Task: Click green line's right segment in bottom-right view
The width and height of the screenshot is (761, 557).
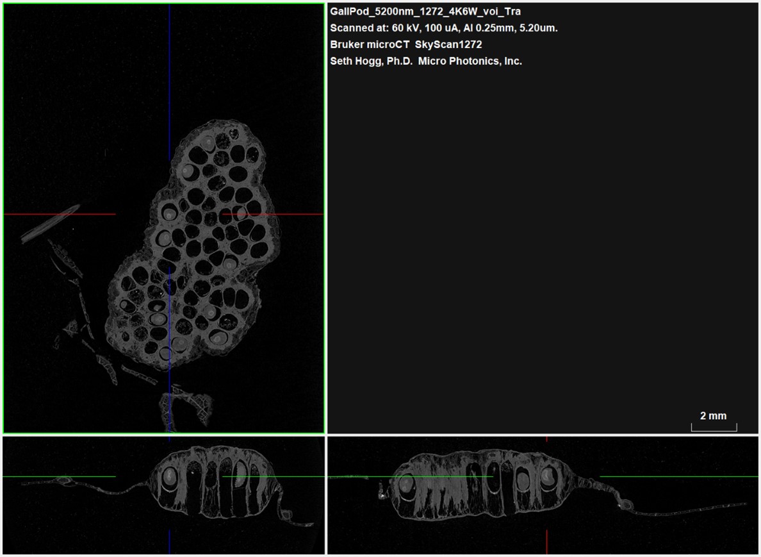Action: click(x=679, y=476)
